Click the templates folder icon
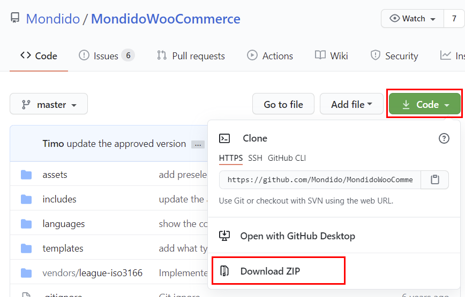This screenshot has height=297, width=465. [26, 248]
